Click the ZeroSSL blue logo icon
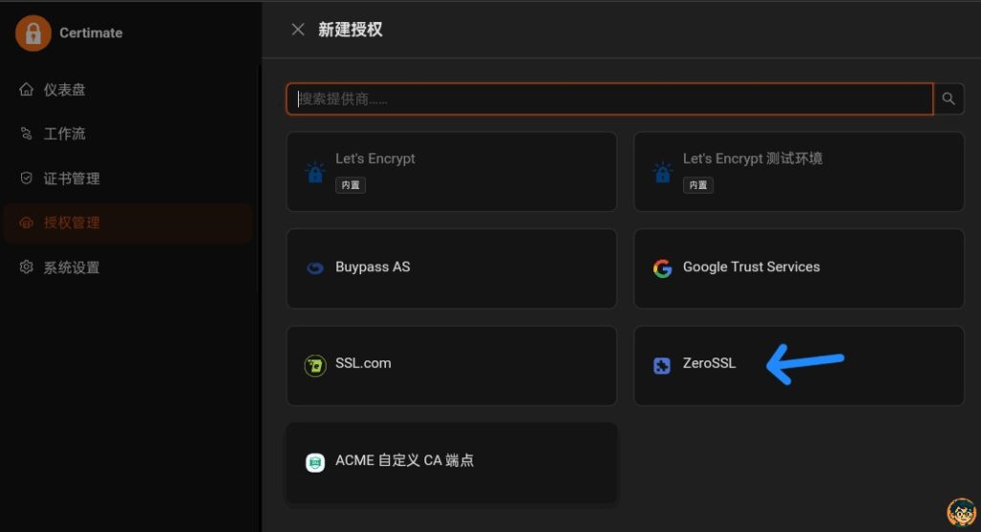This screenshot has width=981, height=532. (662, 365)
